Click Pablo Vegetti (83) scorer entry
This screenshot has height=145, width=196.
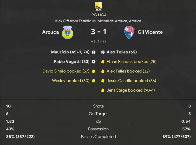[x=72, y=62]
